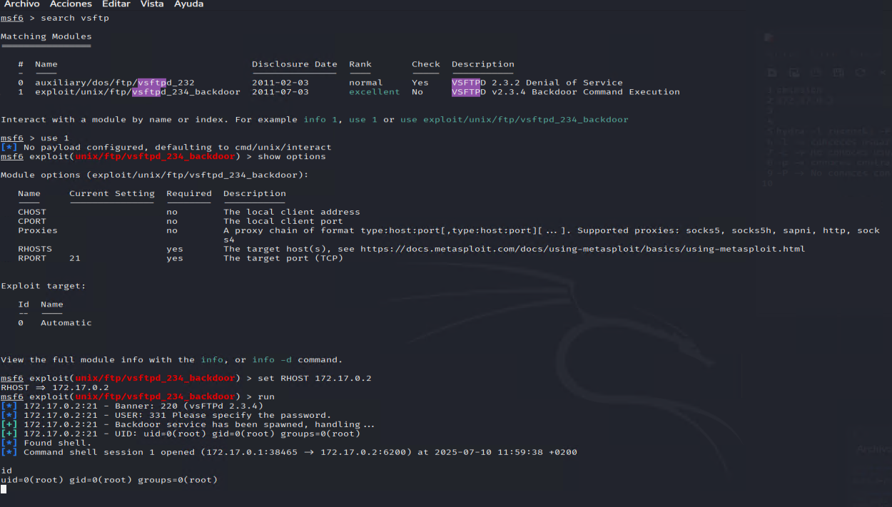This screenshot has height=507, width=892.
Task: Open the Editar menu
Action: tap(116, 4)
